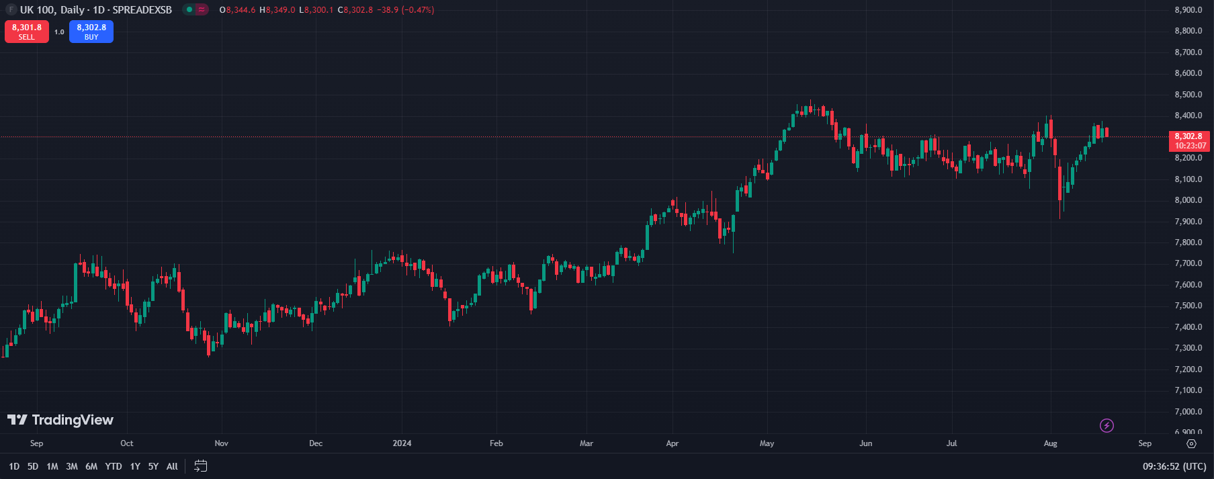Click the green market status dot
Screen dimensions: 1214x479
[189, 10]
